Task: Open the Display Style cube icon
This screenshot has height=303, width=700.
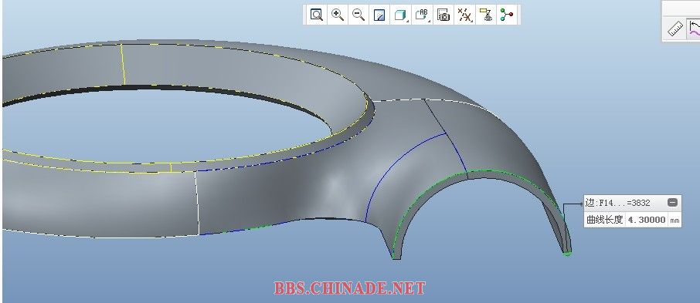Action: [399, 15]
